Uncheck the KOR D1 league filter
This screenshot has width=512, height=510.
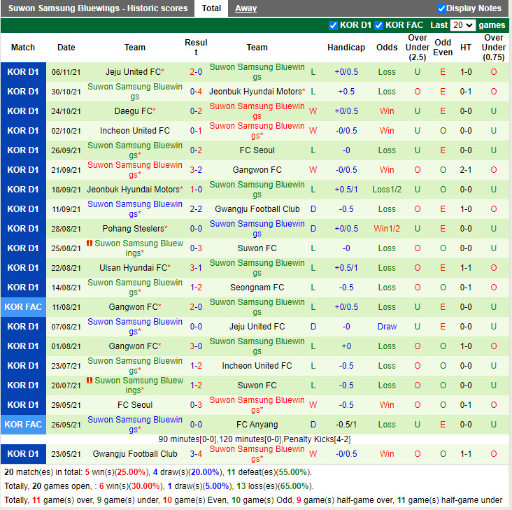(333, 25)
